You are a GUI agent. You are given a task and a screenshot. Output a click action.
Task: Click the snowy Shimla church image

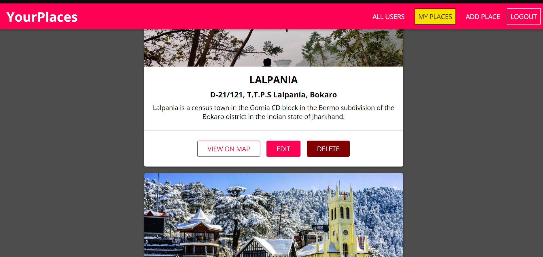[x=274, y=215]
